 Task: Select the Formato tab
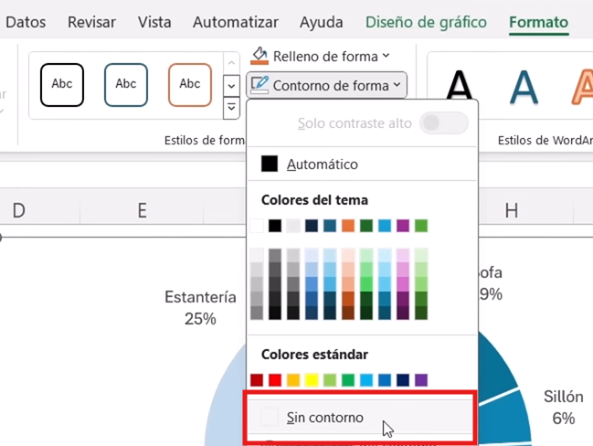point(538,22)
